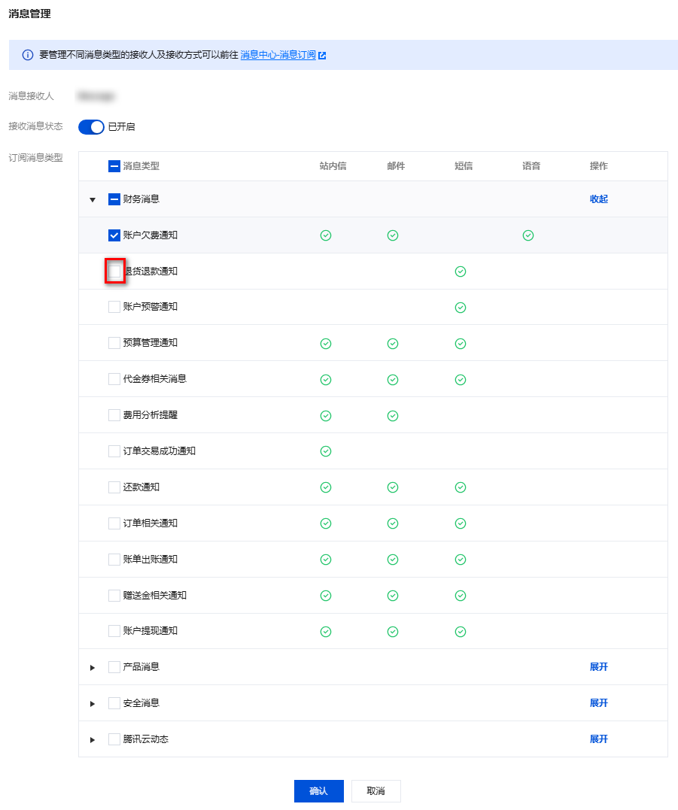Click 邮件 check icon for 费用分析提醒
The height and width of the screenshot is (810, 678).
(x=393, y=417)
